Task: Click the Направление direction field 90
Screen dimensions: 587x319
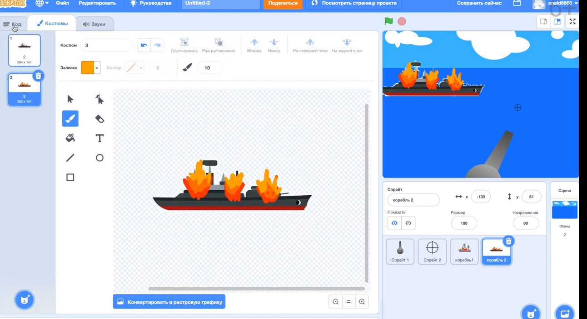Action: pos(526,223)
